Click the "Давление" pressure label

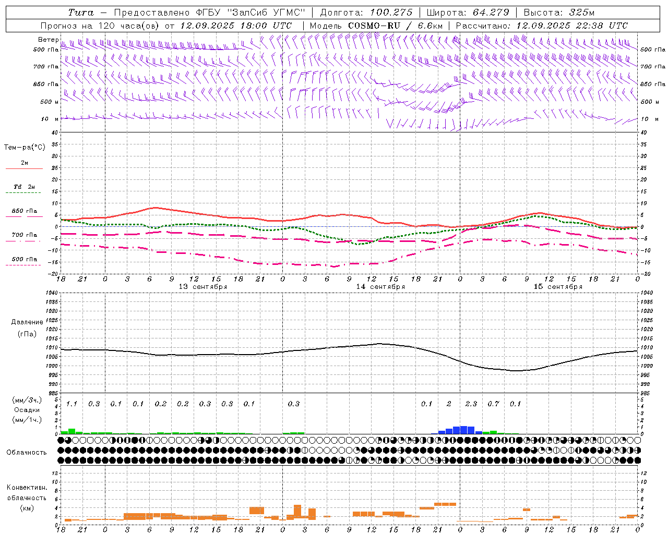pos(27,322)
